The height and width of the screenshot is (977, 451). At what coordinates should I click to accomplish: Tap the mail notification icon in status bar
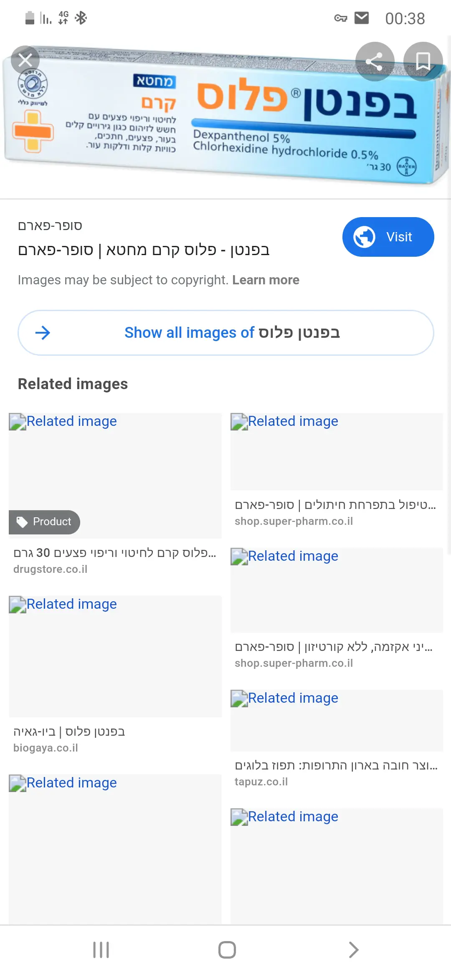362,18
